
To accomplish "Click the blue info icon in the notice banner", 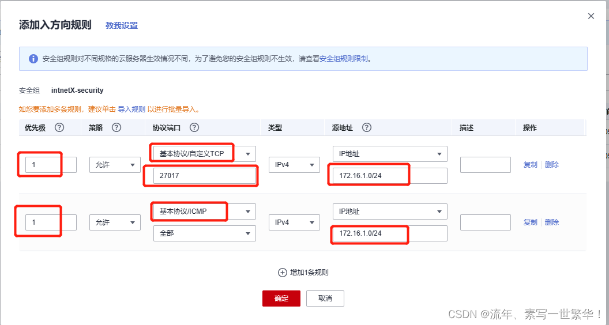I will tap(33, 59).
